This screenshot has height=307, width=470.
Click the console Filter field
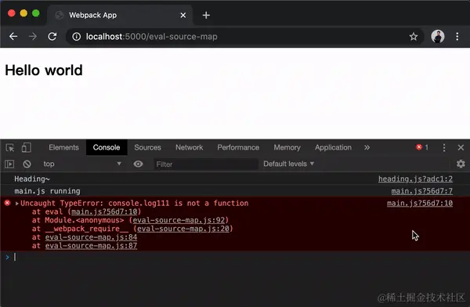pyautogui.click(x=205, y=164)
